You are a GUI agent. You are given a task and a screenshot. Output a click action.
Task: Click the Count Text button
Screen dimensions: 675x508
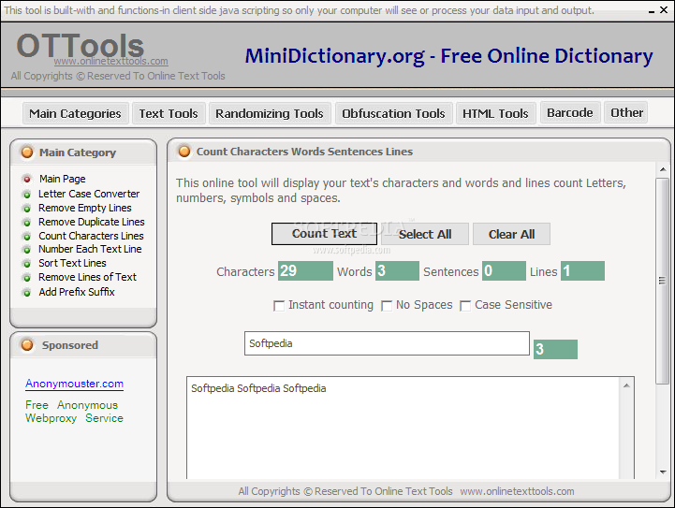coord(324,234)
